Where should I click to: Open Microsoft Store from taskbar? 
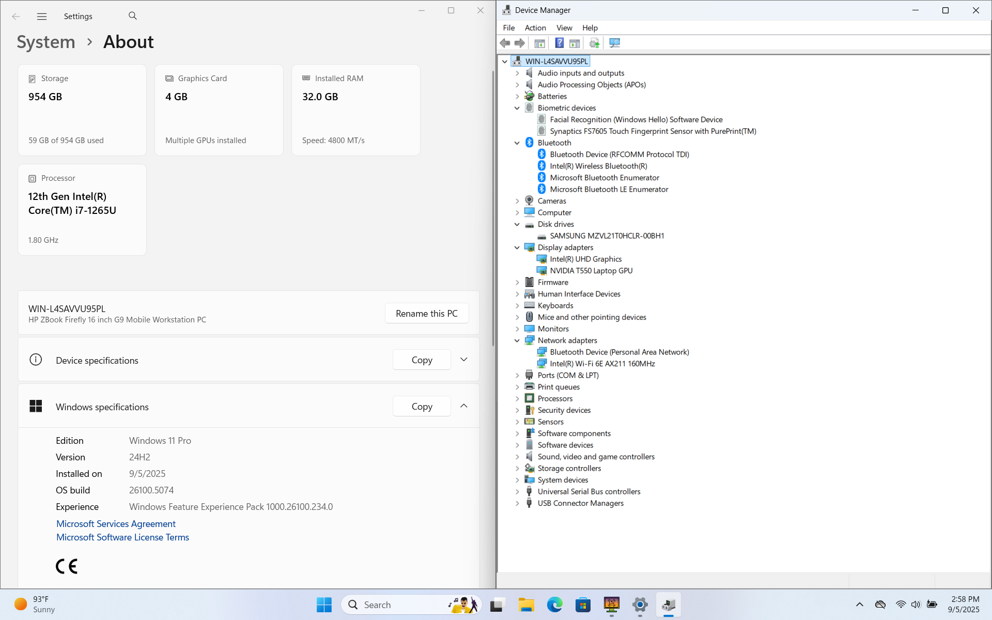pyautogui.click(x=583, y=605)
